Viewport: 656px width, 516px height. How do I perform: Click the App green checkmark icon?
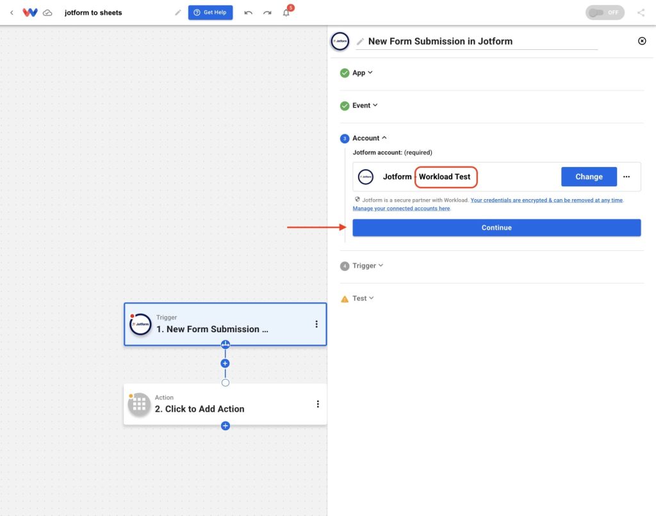345,73
